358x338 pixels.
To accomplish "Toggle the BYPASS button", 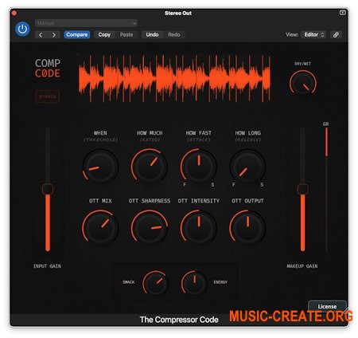I will tap(48, 96).
